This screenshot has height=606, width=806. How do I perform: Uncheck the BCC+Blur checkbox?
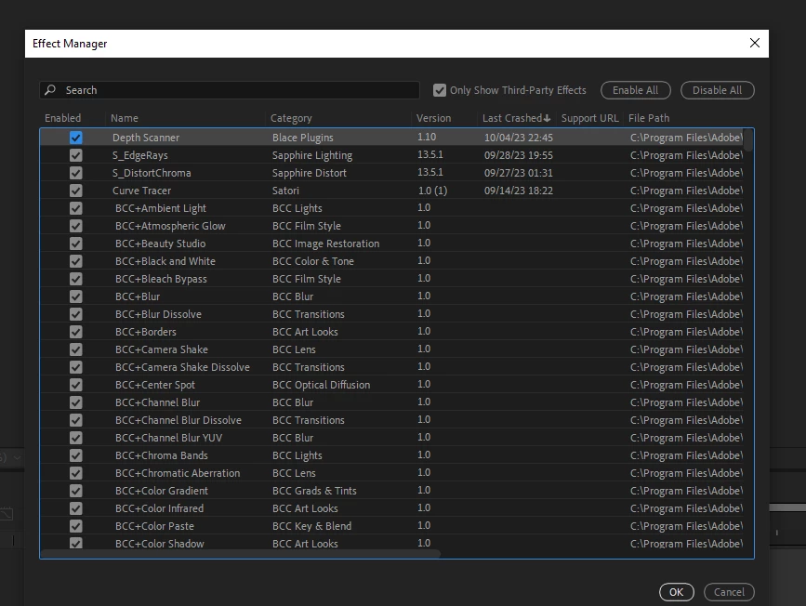pos(76,296)
